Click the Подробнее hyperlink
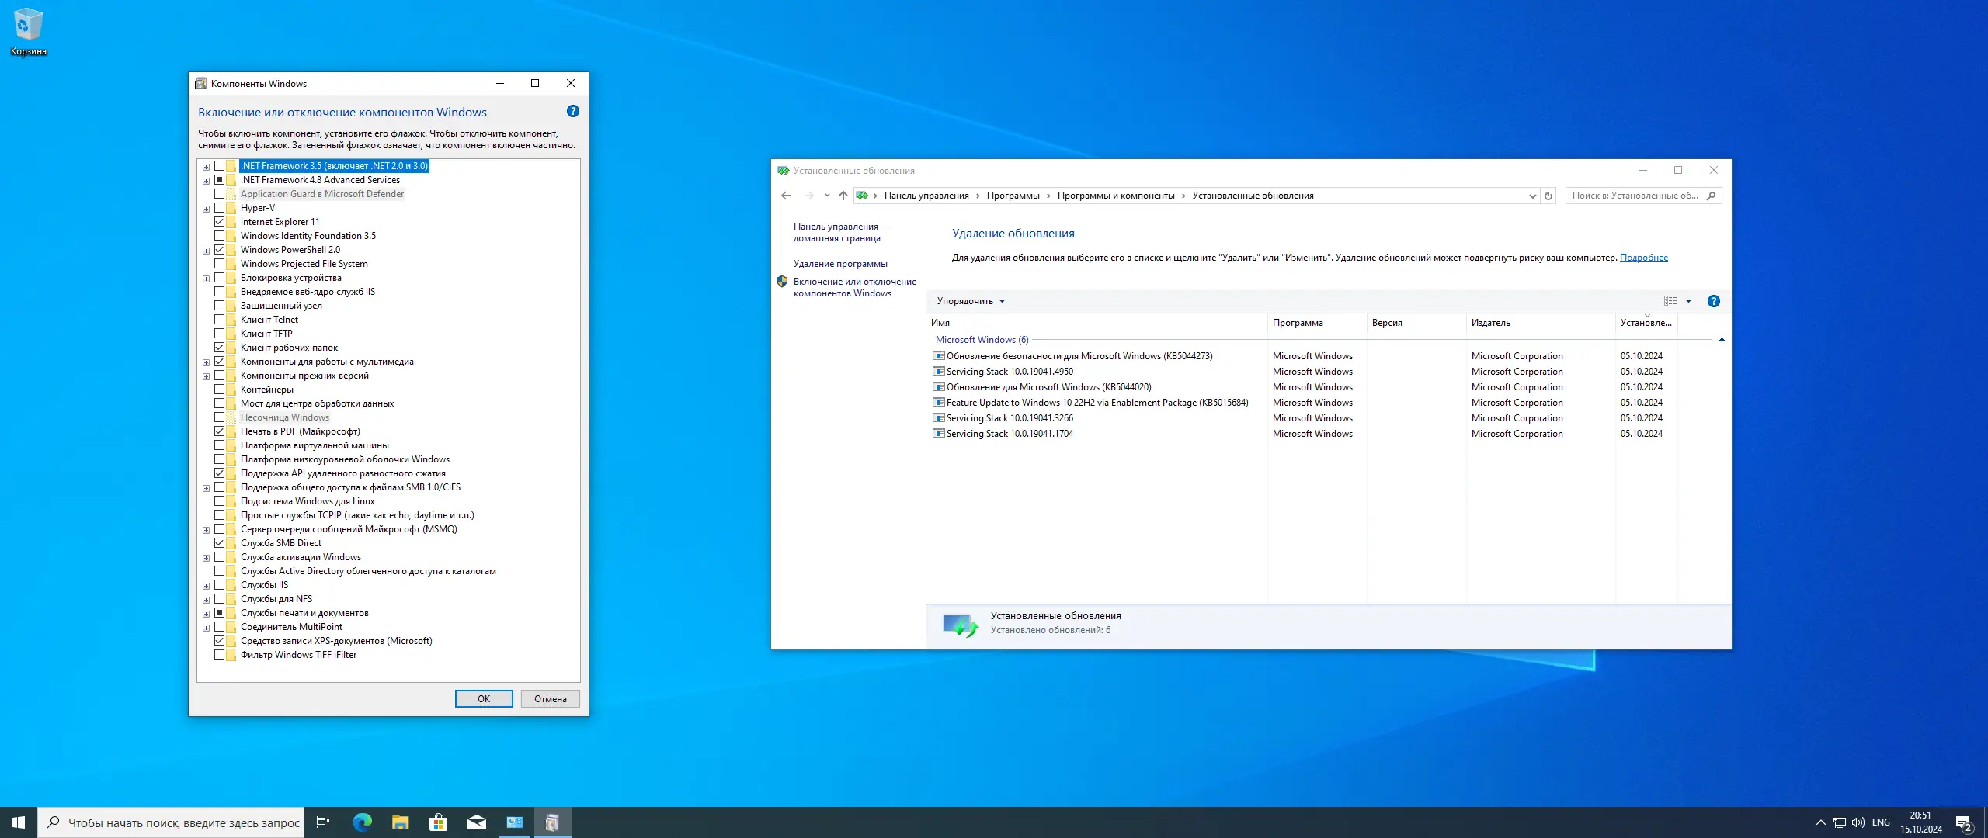1988x838 pixels. tap(1643, 258)
